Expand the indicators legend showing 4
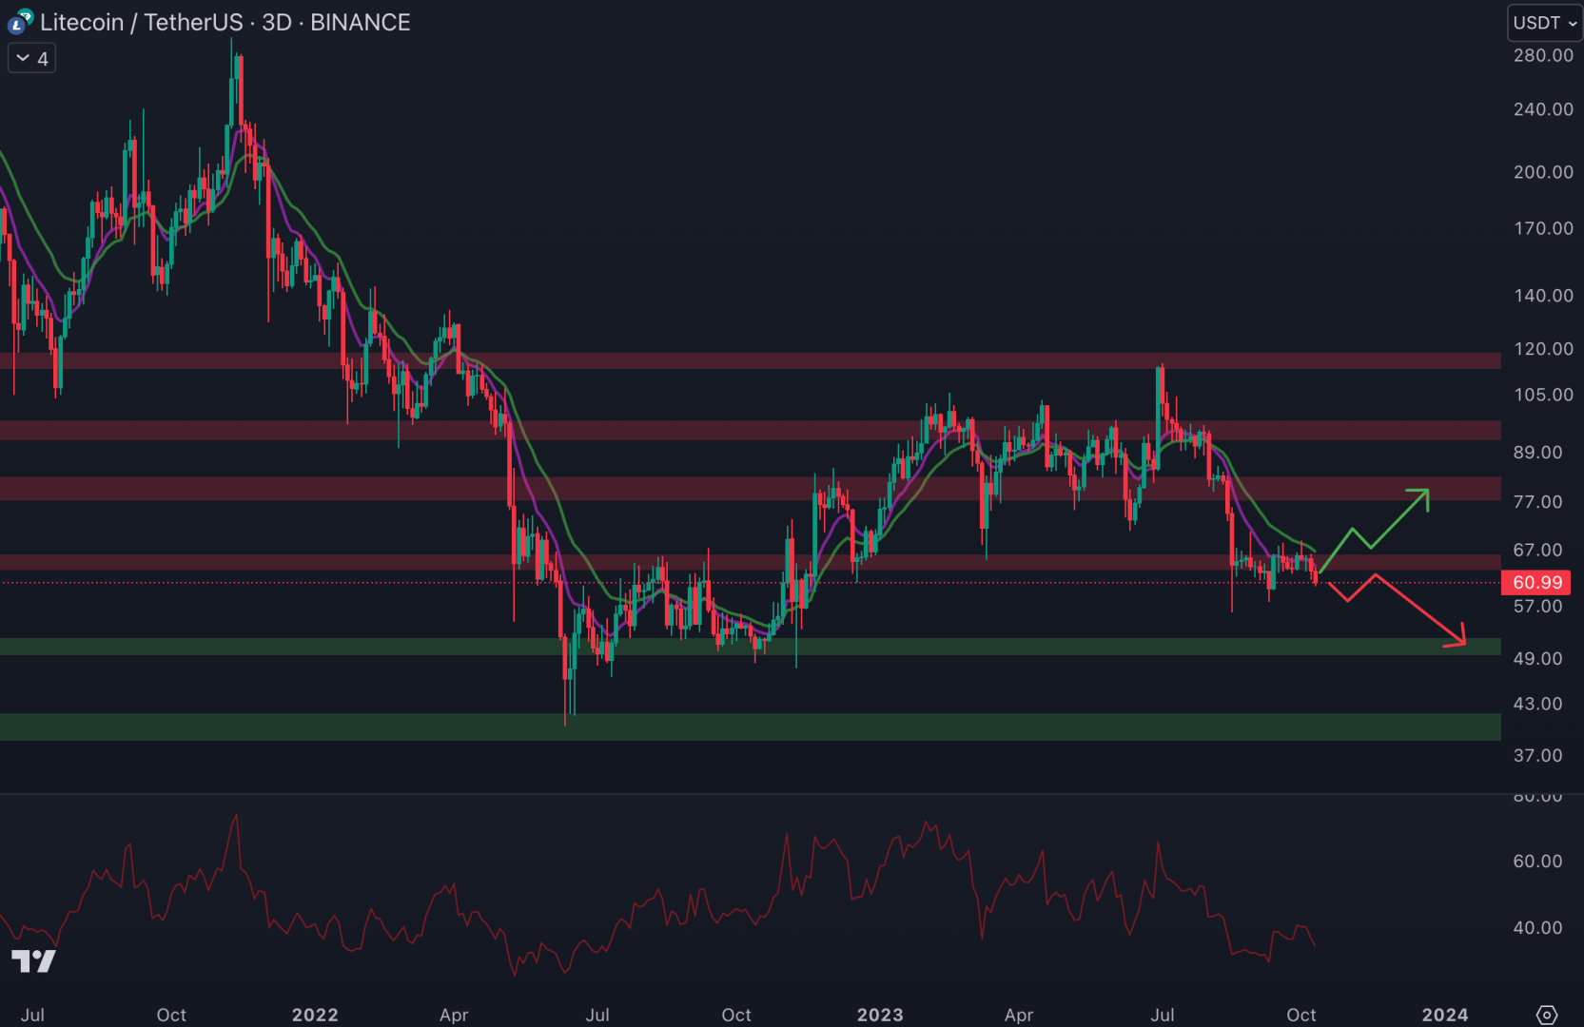 tap(32, 59)
